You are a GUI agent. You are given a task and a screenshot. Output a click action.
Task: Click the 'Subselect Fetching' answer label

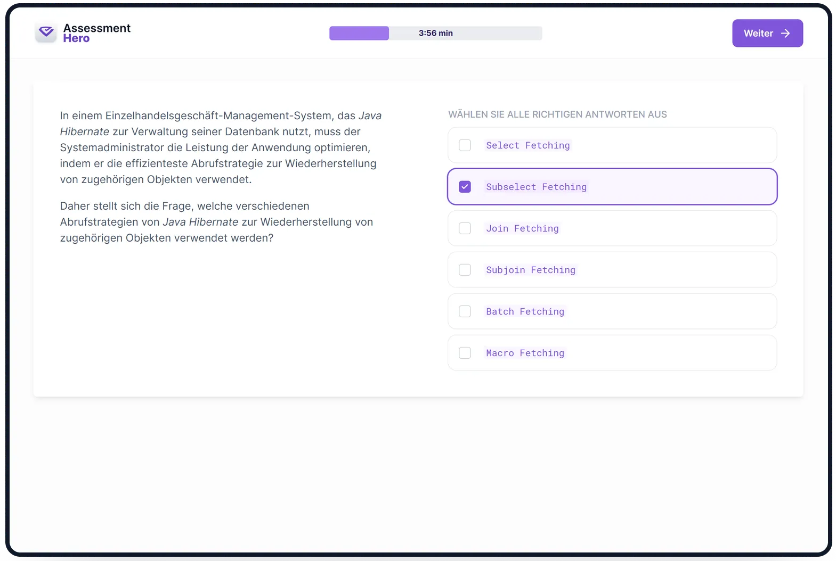click(536, 187)
